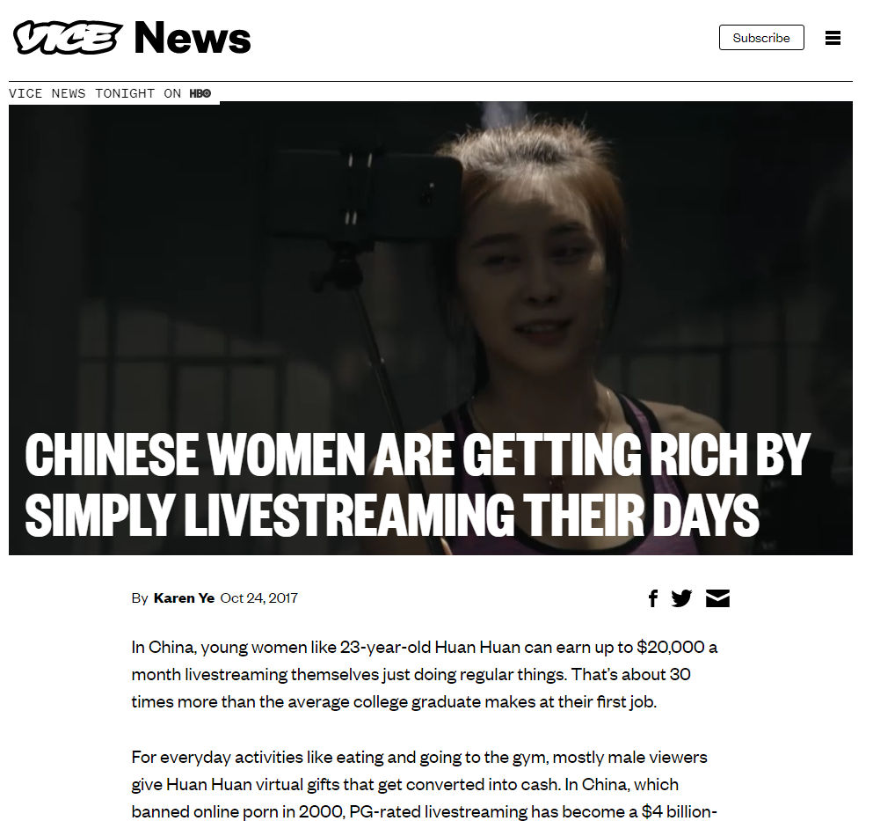
Task: Click the VICE logo in header
Action: pos(68,38)
